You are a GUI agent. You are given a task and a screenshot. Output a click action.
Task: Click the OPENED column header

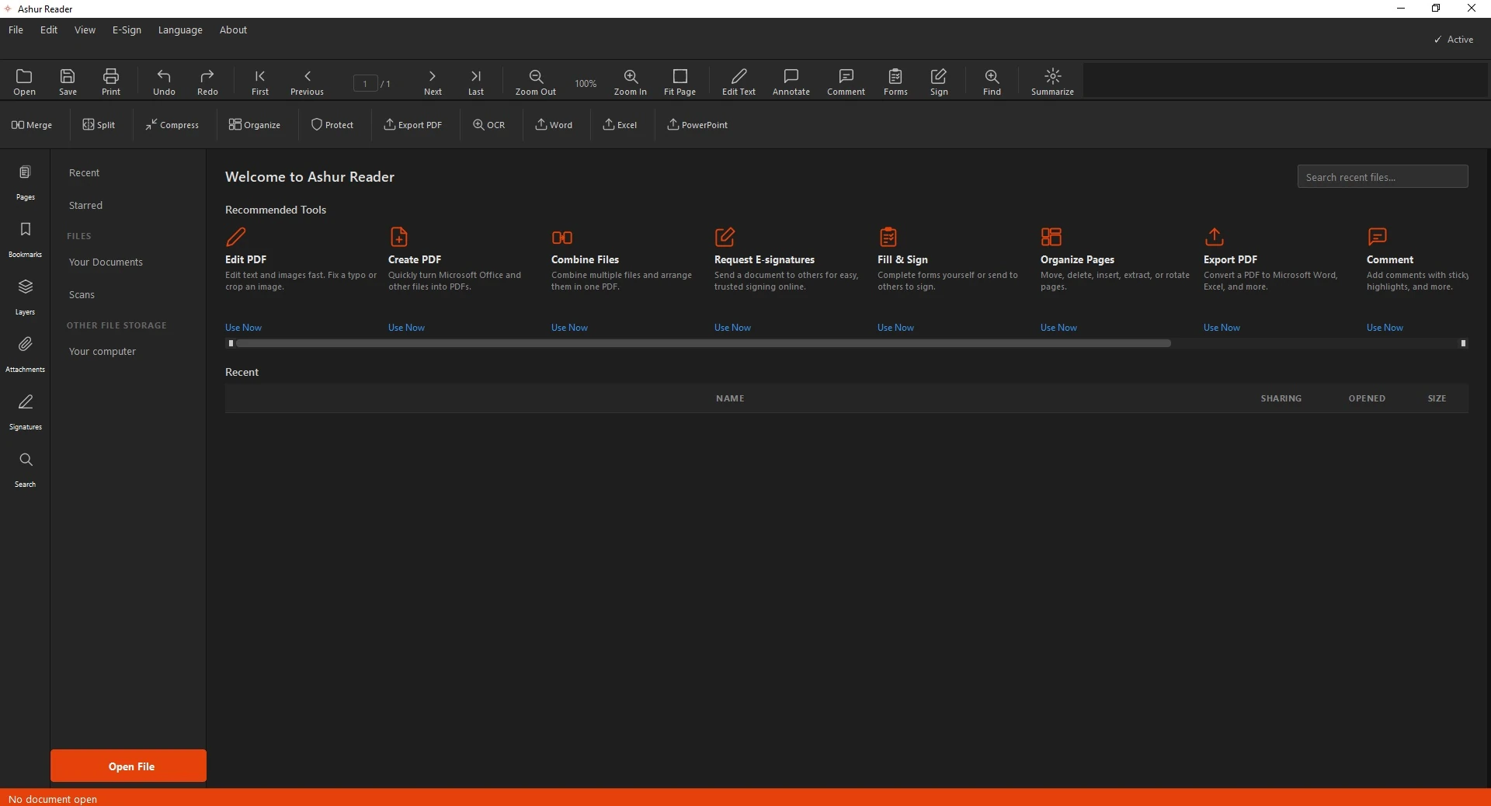click(x=1367, y=398)
